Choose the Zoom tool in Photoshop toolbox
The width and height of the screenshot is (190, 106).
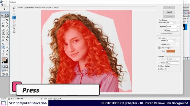pos(7,54)
